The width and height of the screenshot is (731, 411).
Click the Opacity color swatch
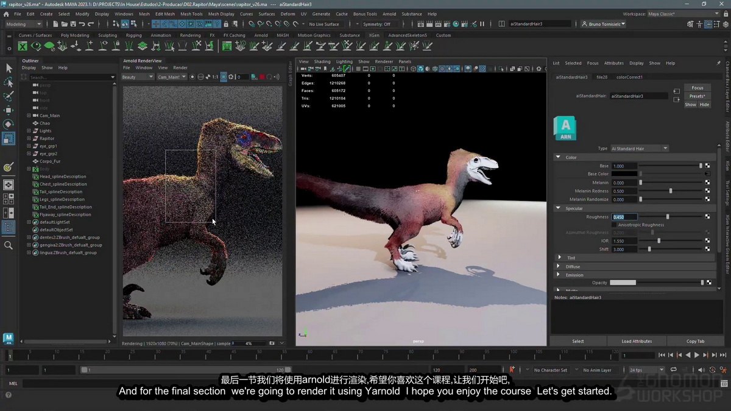pyautogui.click(x=623, y=283)
